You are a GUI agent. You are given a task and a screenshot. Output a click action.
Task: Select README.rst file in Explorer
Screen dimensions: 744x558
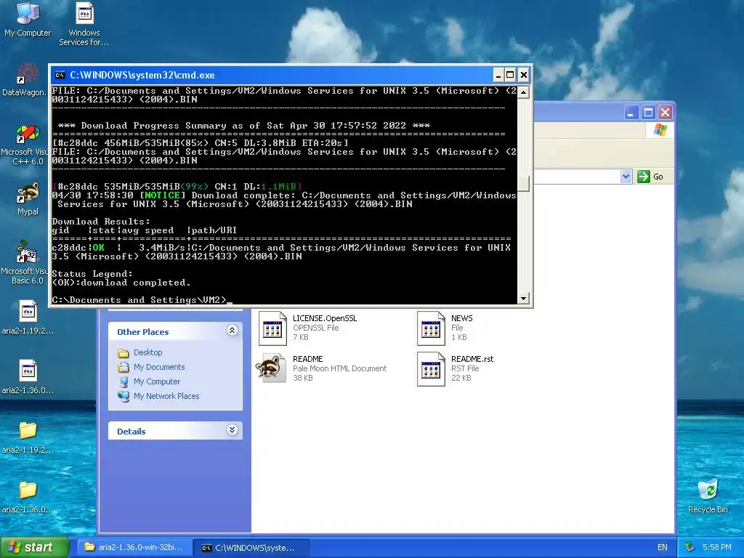click(x=456, y=368)
